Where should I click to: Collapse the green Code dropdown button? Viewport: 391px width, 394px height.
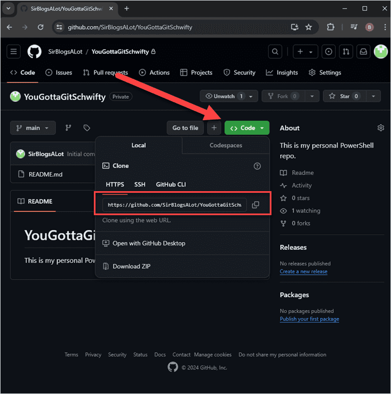(x=247, y=128)
